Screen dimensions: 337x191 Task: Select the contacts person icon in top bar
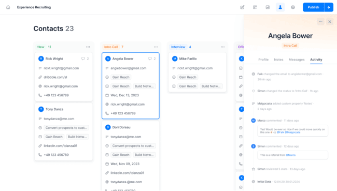280,7
